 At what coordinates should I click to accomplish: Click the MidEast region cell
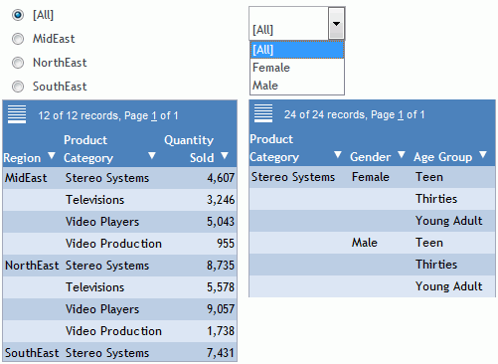coord(26,178)
